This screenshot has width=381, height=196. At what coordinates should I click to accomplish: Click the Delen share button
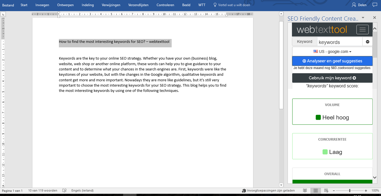point(359,5)
